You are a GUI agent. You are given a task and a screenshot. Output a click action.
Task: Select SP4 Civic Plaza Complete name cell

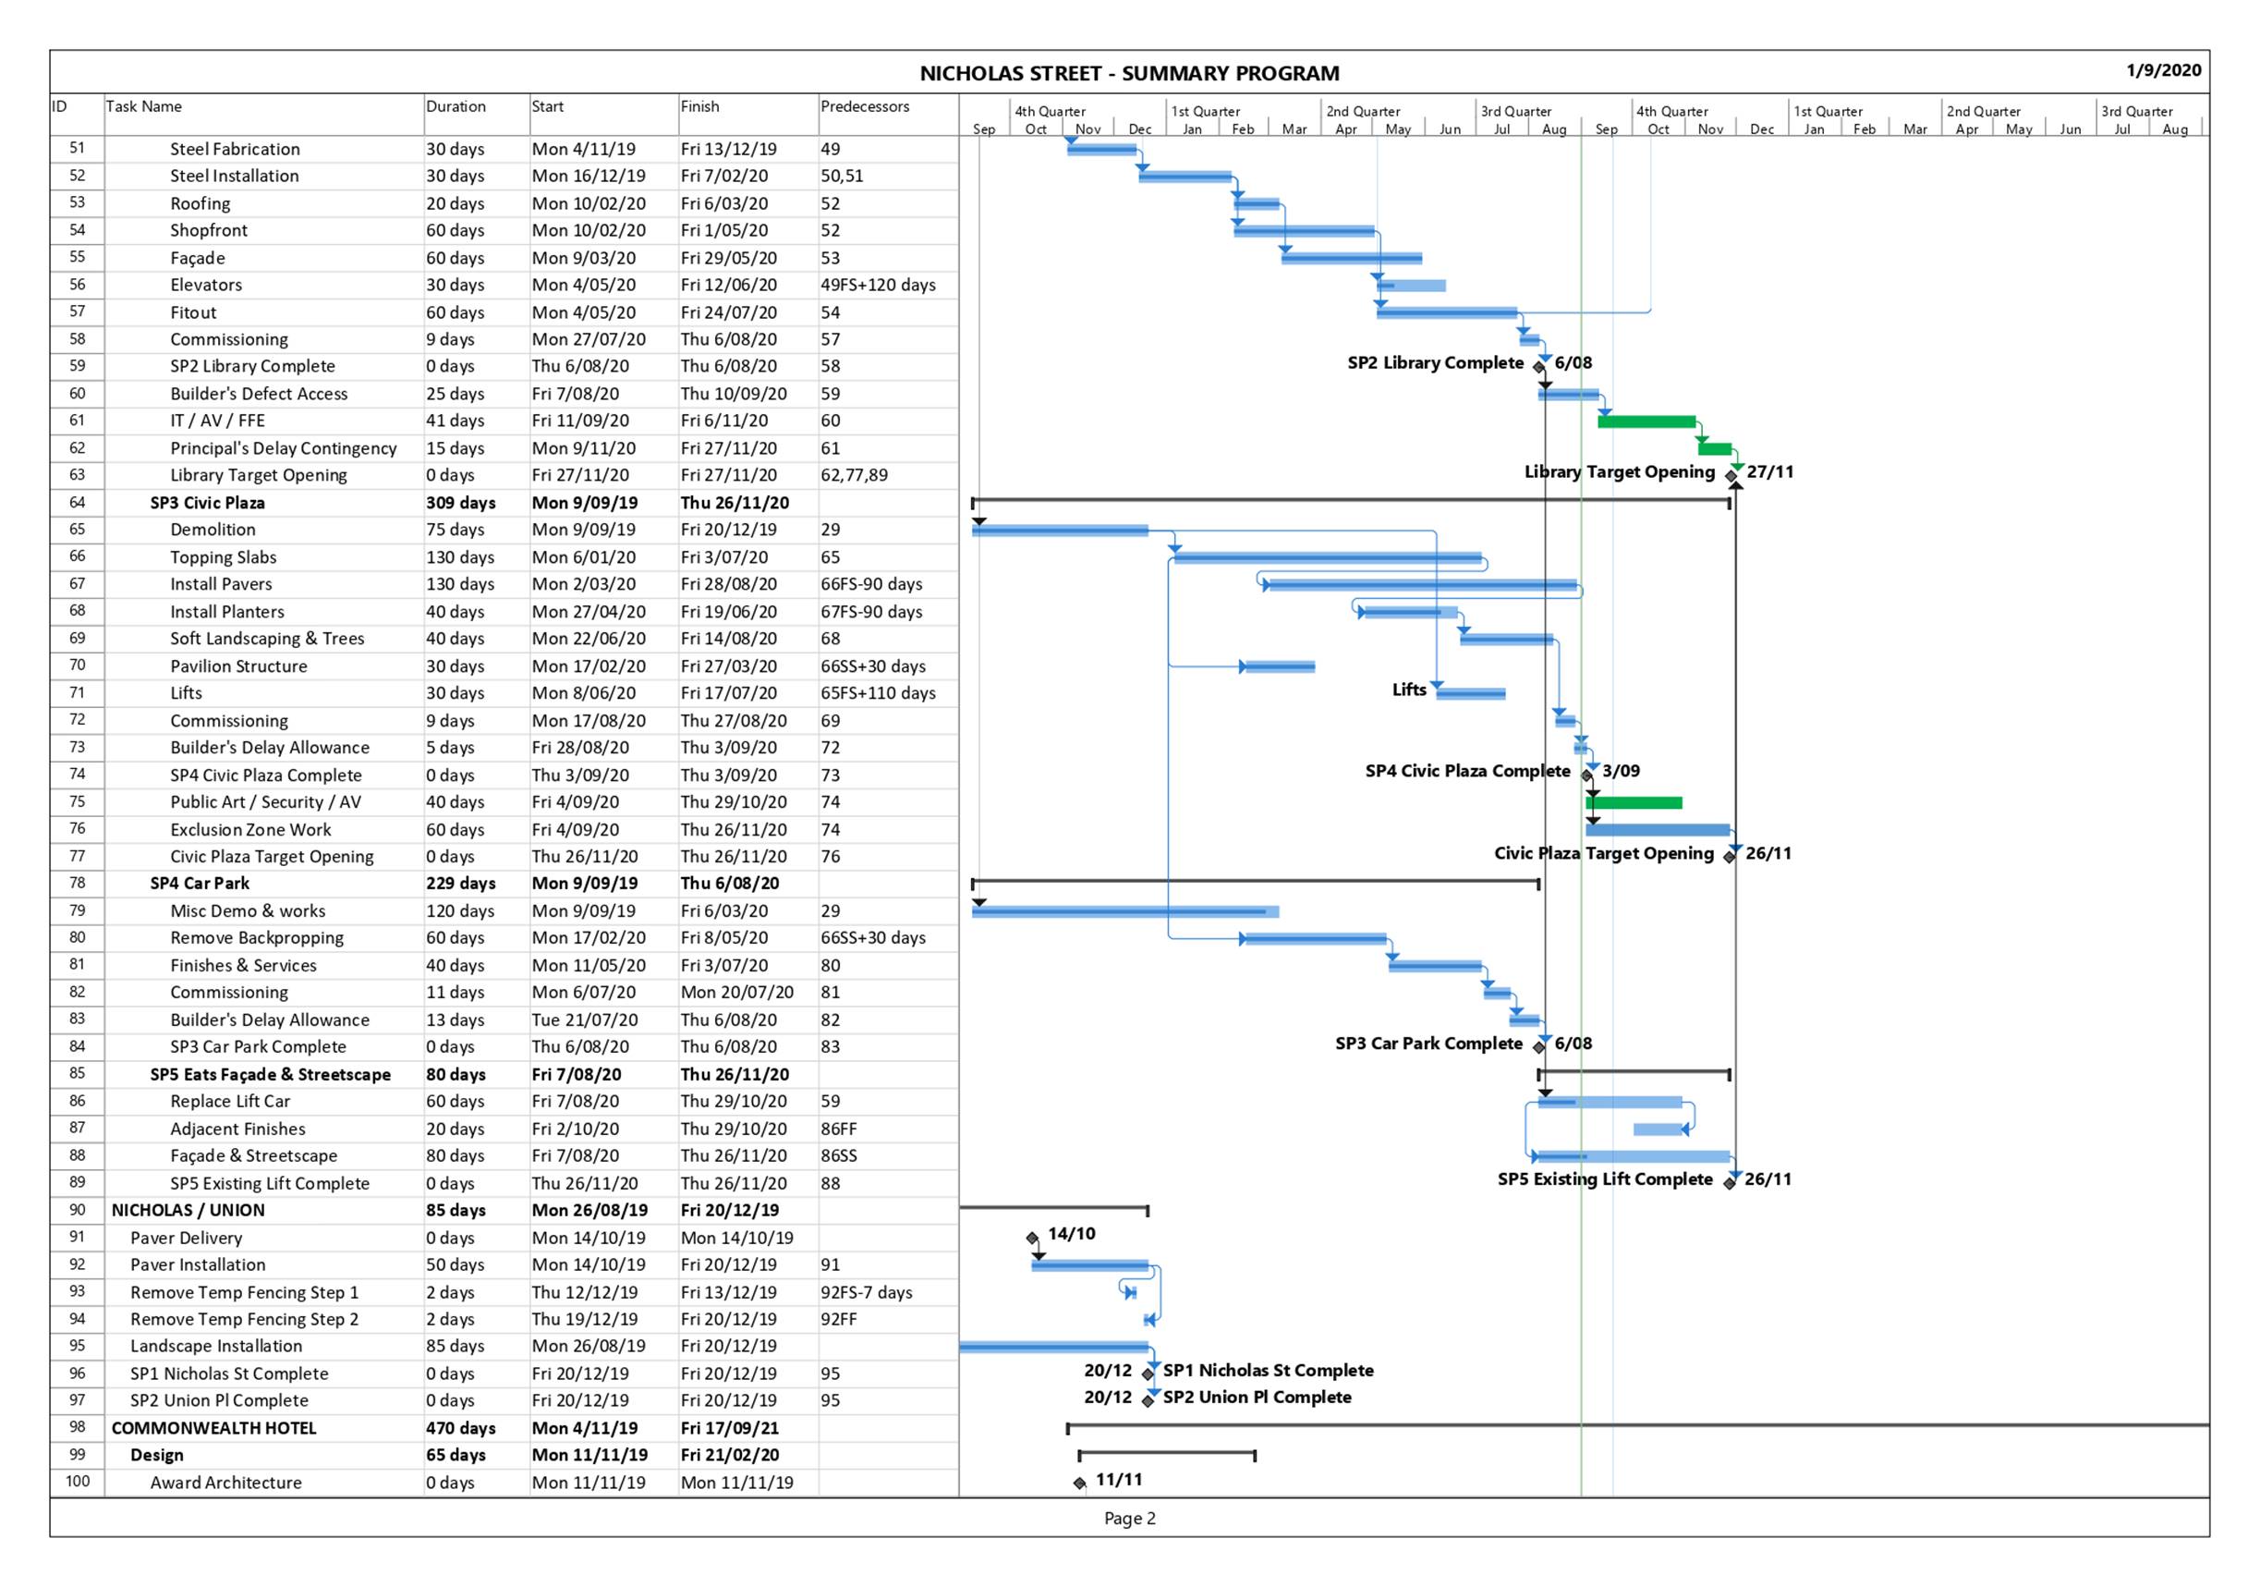click(264, 775)
